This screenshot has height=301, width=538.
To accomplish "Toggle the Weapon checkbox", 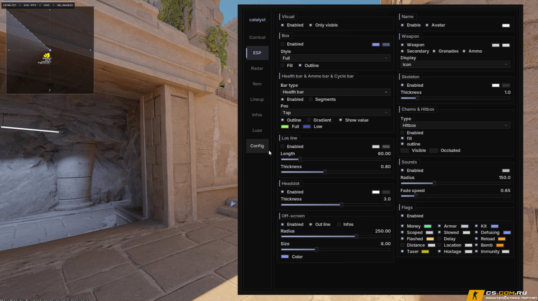I will click(402, 45).
